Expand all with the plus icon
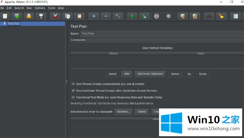The image size is (244, 138). point(94,16)
